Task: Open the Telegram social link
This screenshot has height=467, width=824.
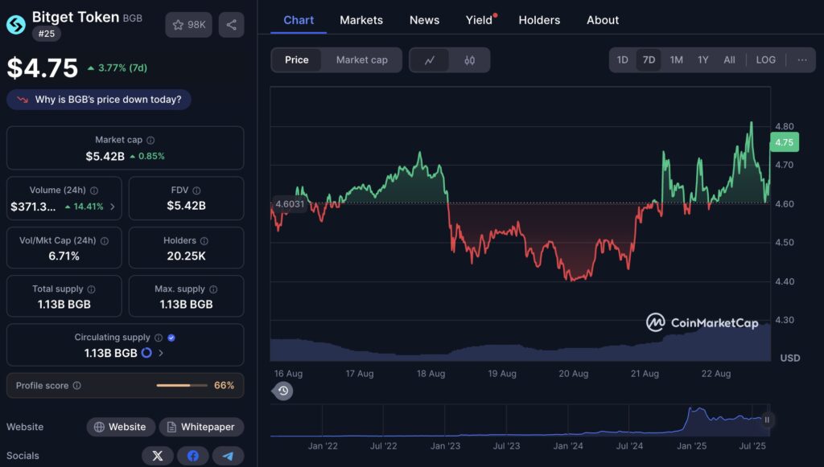Action: (x=228, y=456)
